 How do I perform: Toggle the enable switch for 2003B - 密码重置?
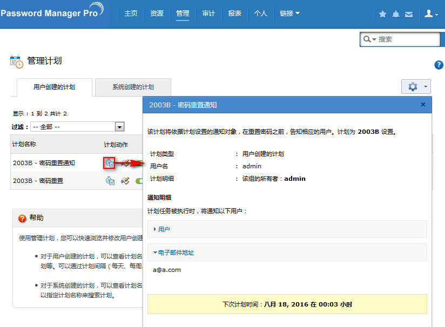(x=138, y=181)
